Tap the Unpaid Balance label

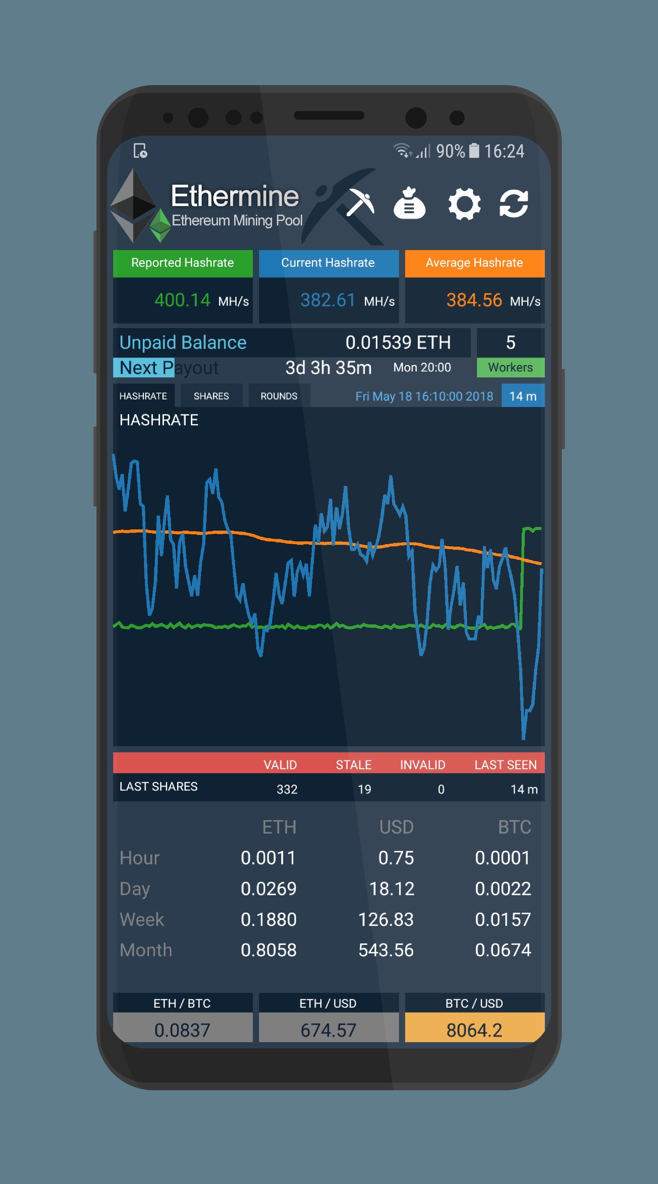[183, 343]
